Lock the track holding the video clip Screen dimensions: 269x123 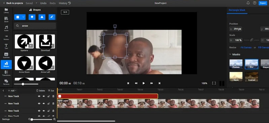click(48, 103)
